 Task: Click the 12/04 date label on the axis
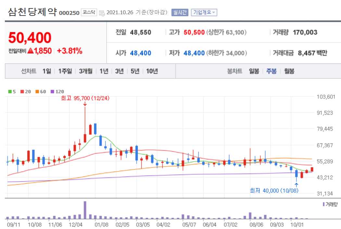coord(75,225)
